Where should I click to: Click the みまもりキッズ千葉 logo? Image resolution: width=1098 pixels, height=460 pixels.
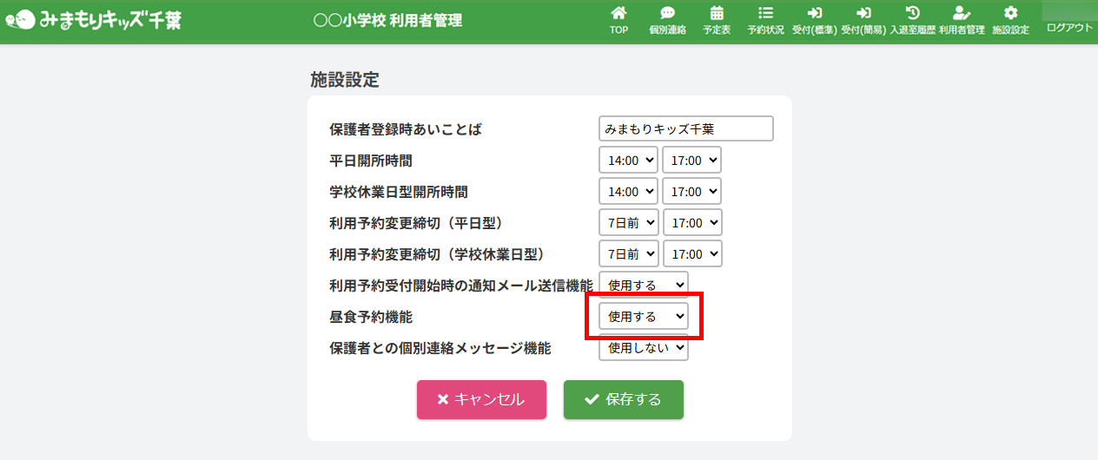point(93,19)
